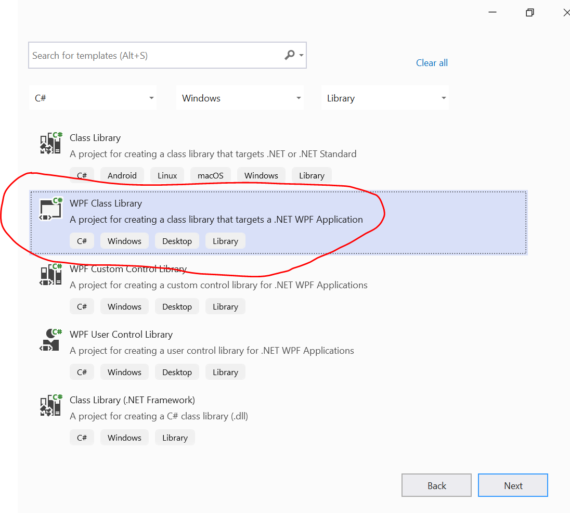Image resolution: width=570 pixels, height=513 pixels.
Task: Click the Desktop tag under WPF Class Library
Action: coord(177,240)
